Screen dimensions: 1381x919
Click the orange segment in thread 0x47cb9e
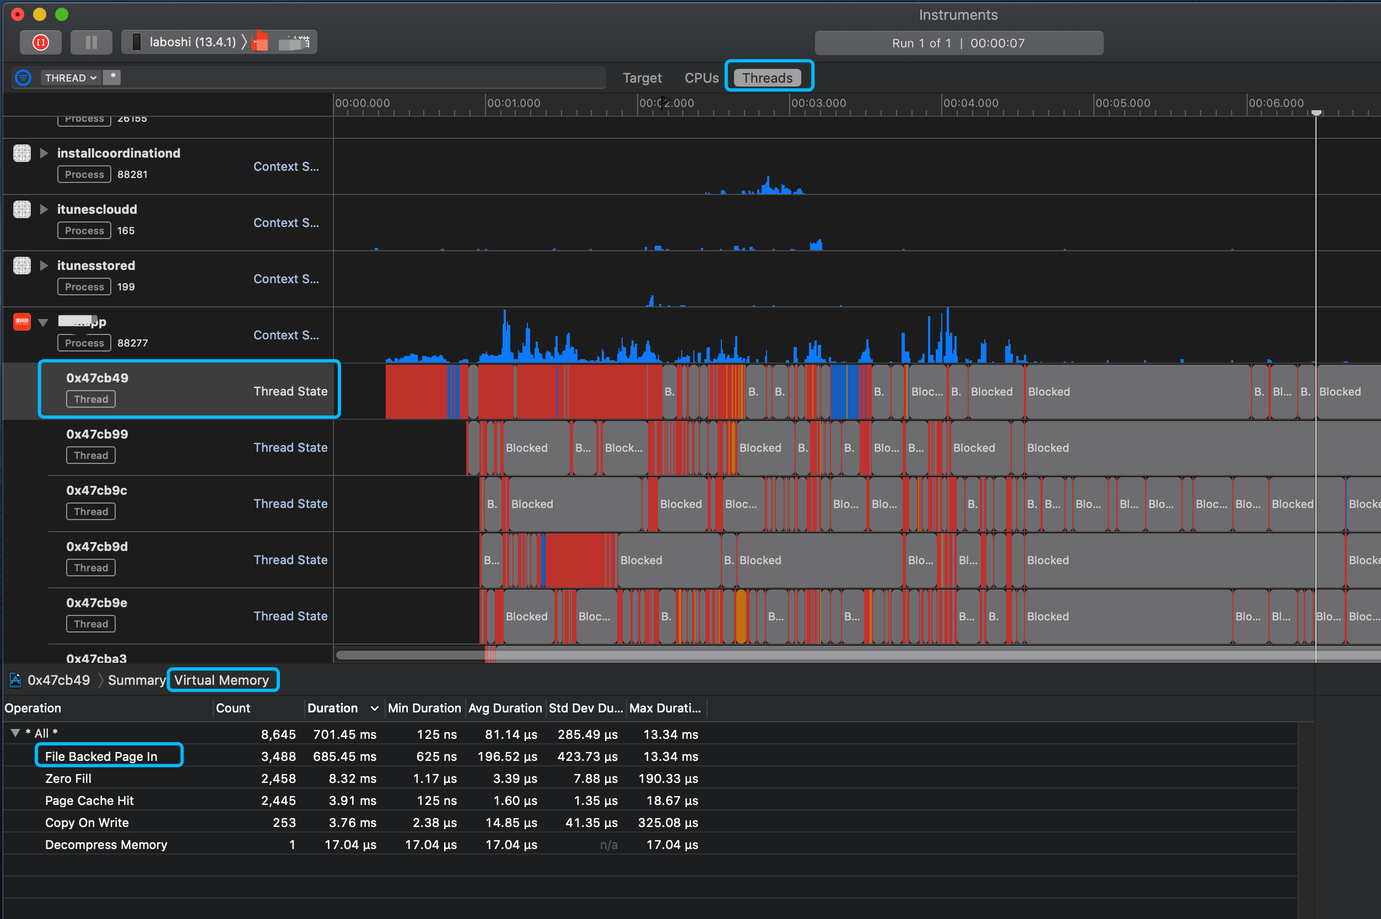741,616
